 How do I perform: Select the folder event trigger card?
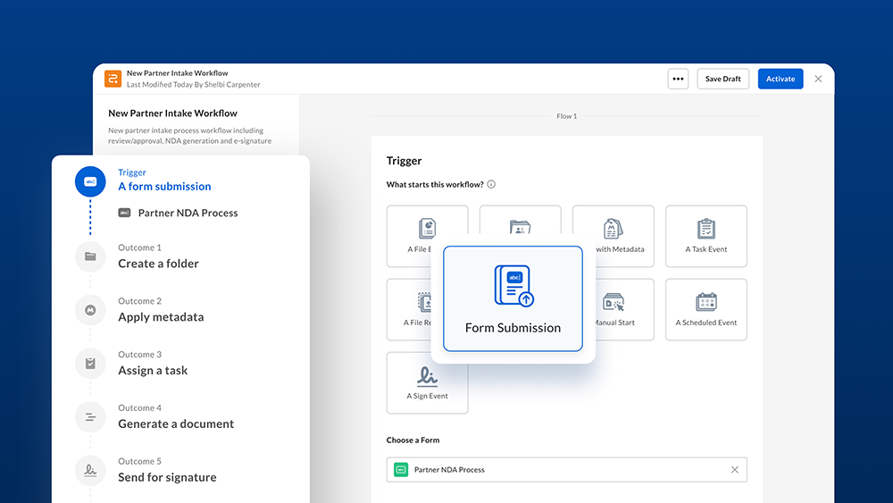520,219
